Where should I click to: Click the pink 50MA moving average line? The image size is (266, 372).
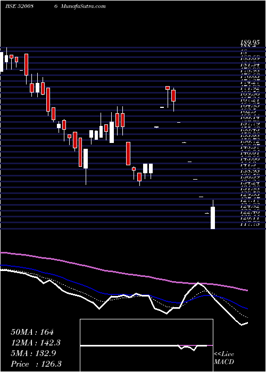pos(123,273)
